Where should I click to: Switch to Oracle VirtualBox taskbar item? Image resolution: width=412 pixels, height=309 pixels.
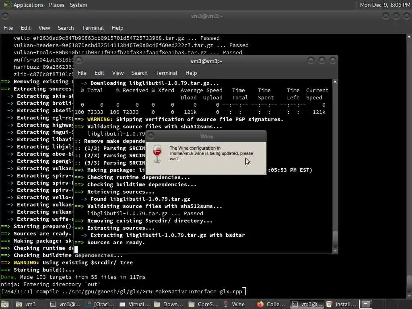point(100,304)
